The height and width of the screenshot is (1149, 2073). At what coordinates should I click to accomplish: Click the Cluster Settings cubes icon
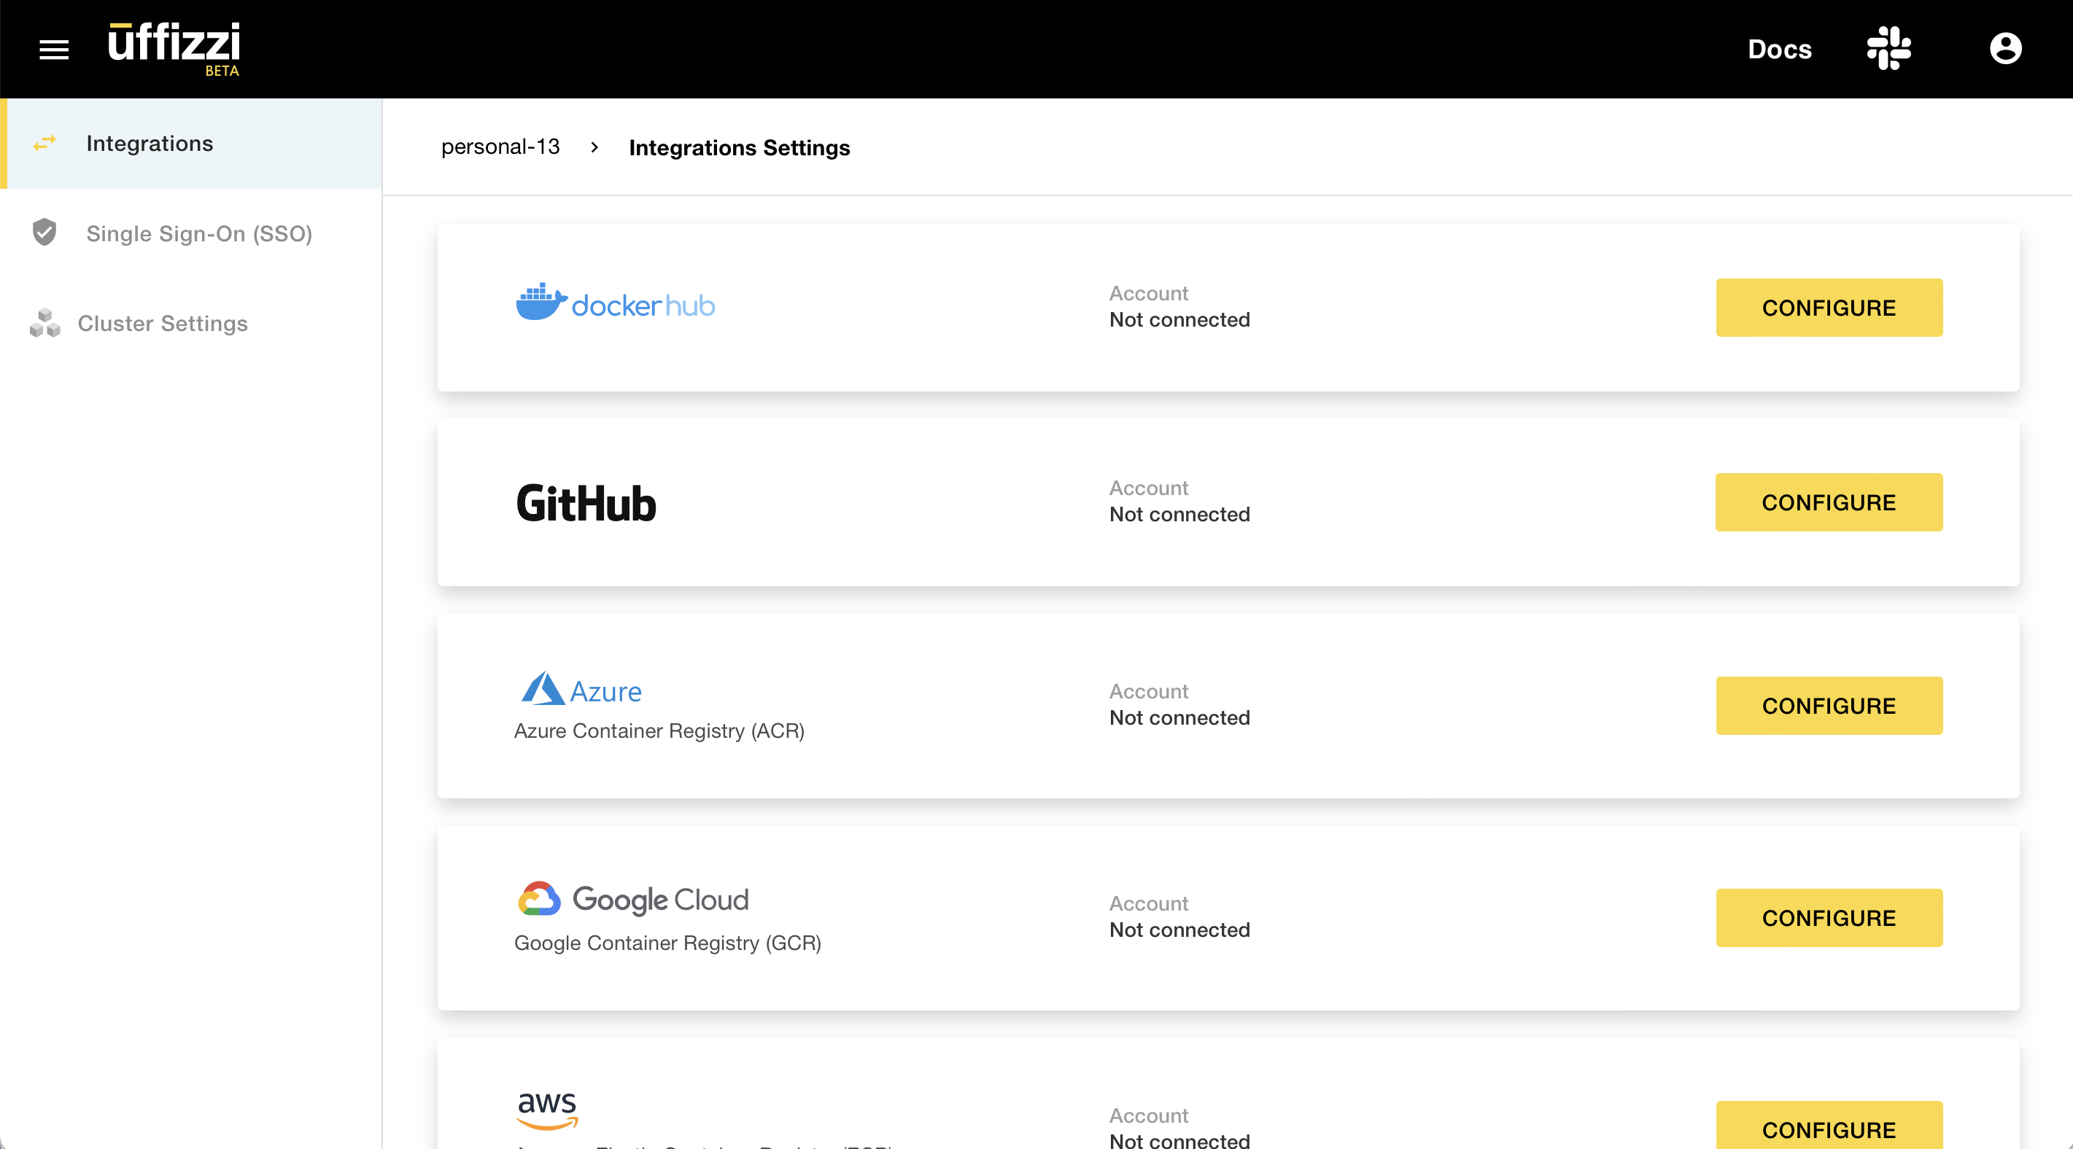point(44,323)
